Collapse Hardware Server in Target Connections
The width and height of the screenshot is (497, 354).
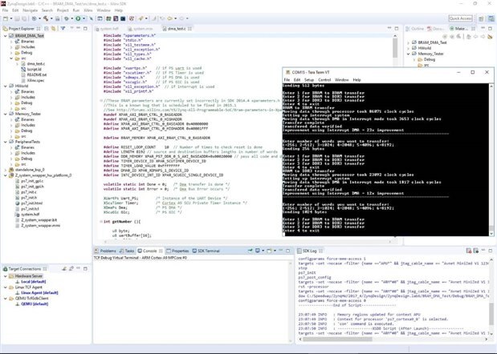tap(6, 276)
